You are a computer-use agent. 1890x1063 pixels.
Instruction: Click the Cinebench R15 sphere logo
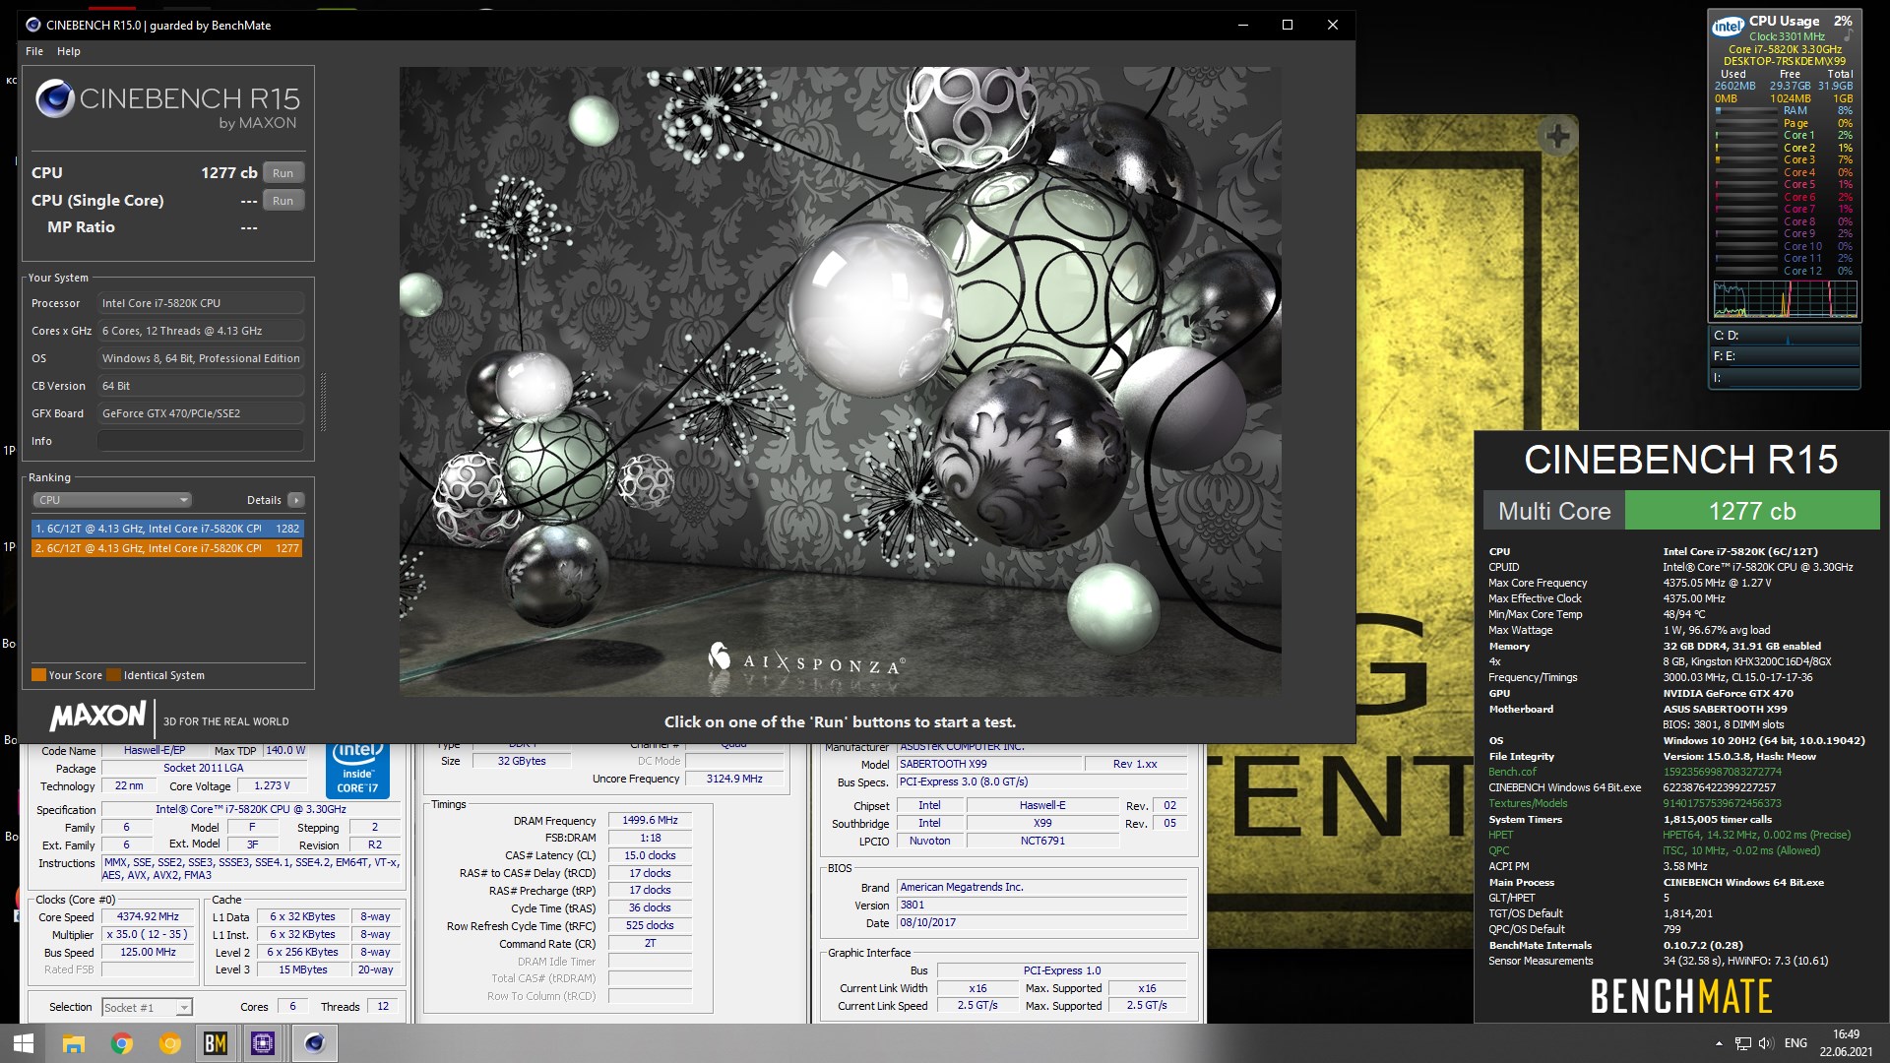(55, 99)
